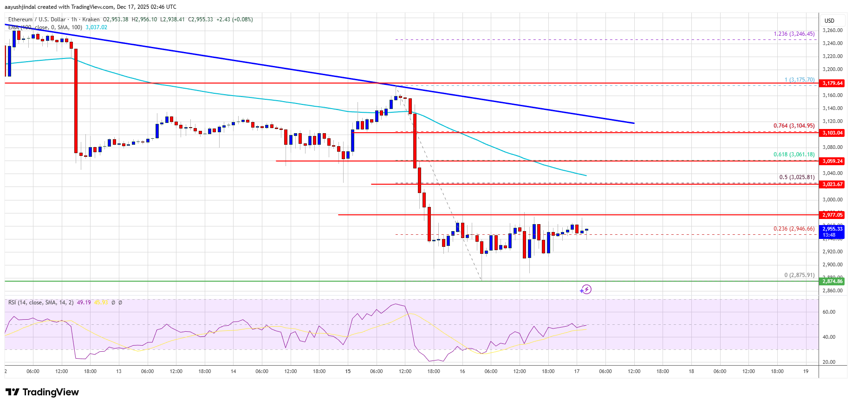The image size is (852, 406).
Task: Select the red 3,179.64 price label
Action: 832,83
